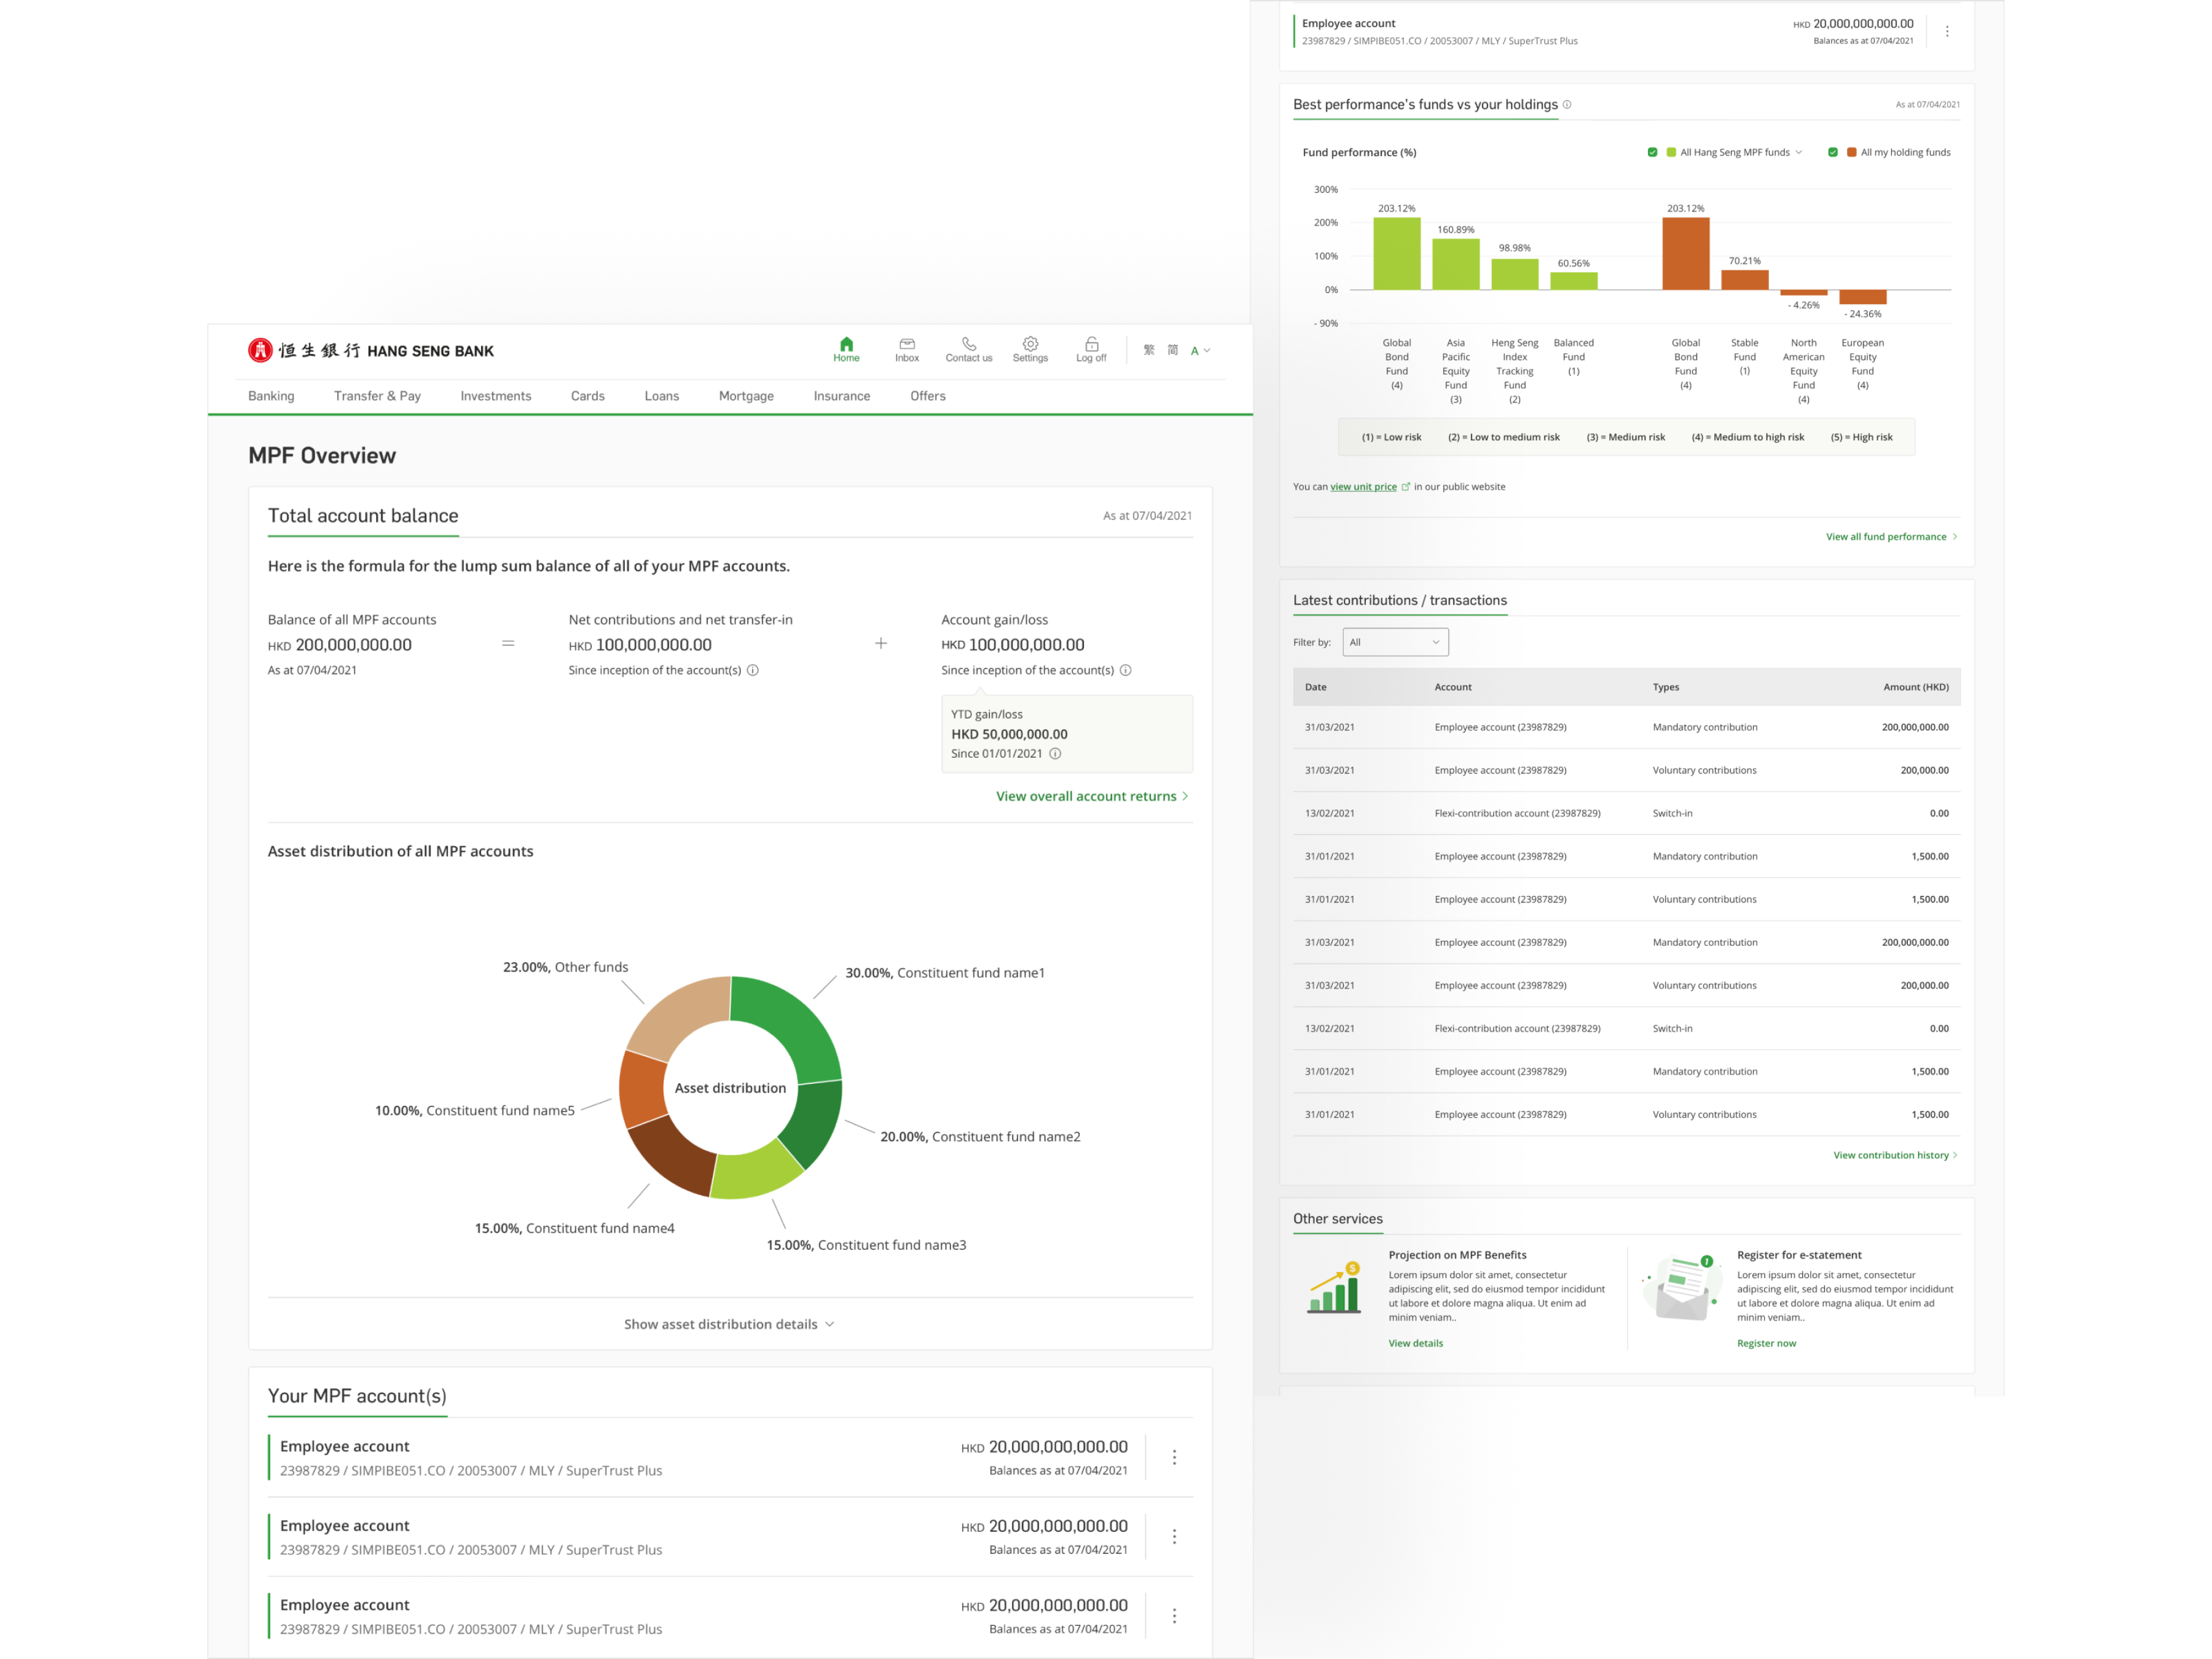Image resolution: width=2212 pixels, height=1659 pixels.
Task: Click the Contact us phone icon
Action: [x=968, y=344]
